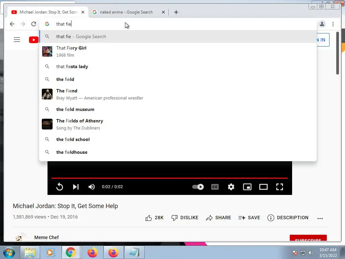The width and height of the screenshot is (345, 259).
Task: Open Windows Explorer in taskbar
Action: (30, 252)
